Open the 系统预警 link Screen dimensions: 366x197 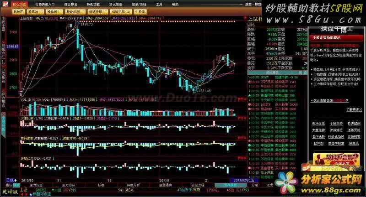click(354, 137)
